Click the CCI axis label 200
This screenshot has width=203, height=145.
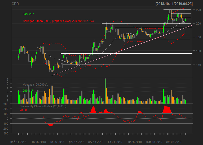click(x=6, y=109)
